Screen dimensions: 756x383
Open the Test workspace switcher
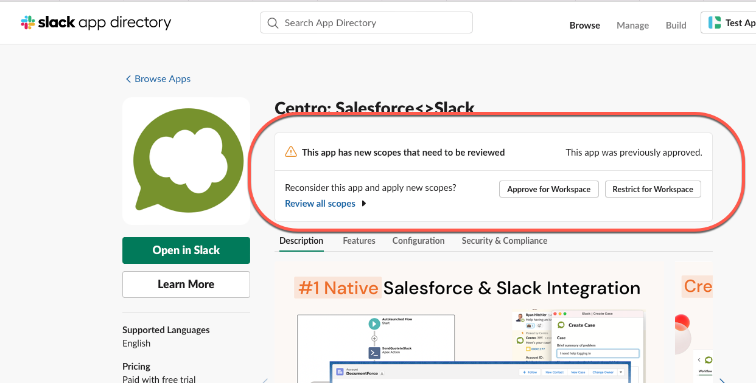[x=729, y=23]
